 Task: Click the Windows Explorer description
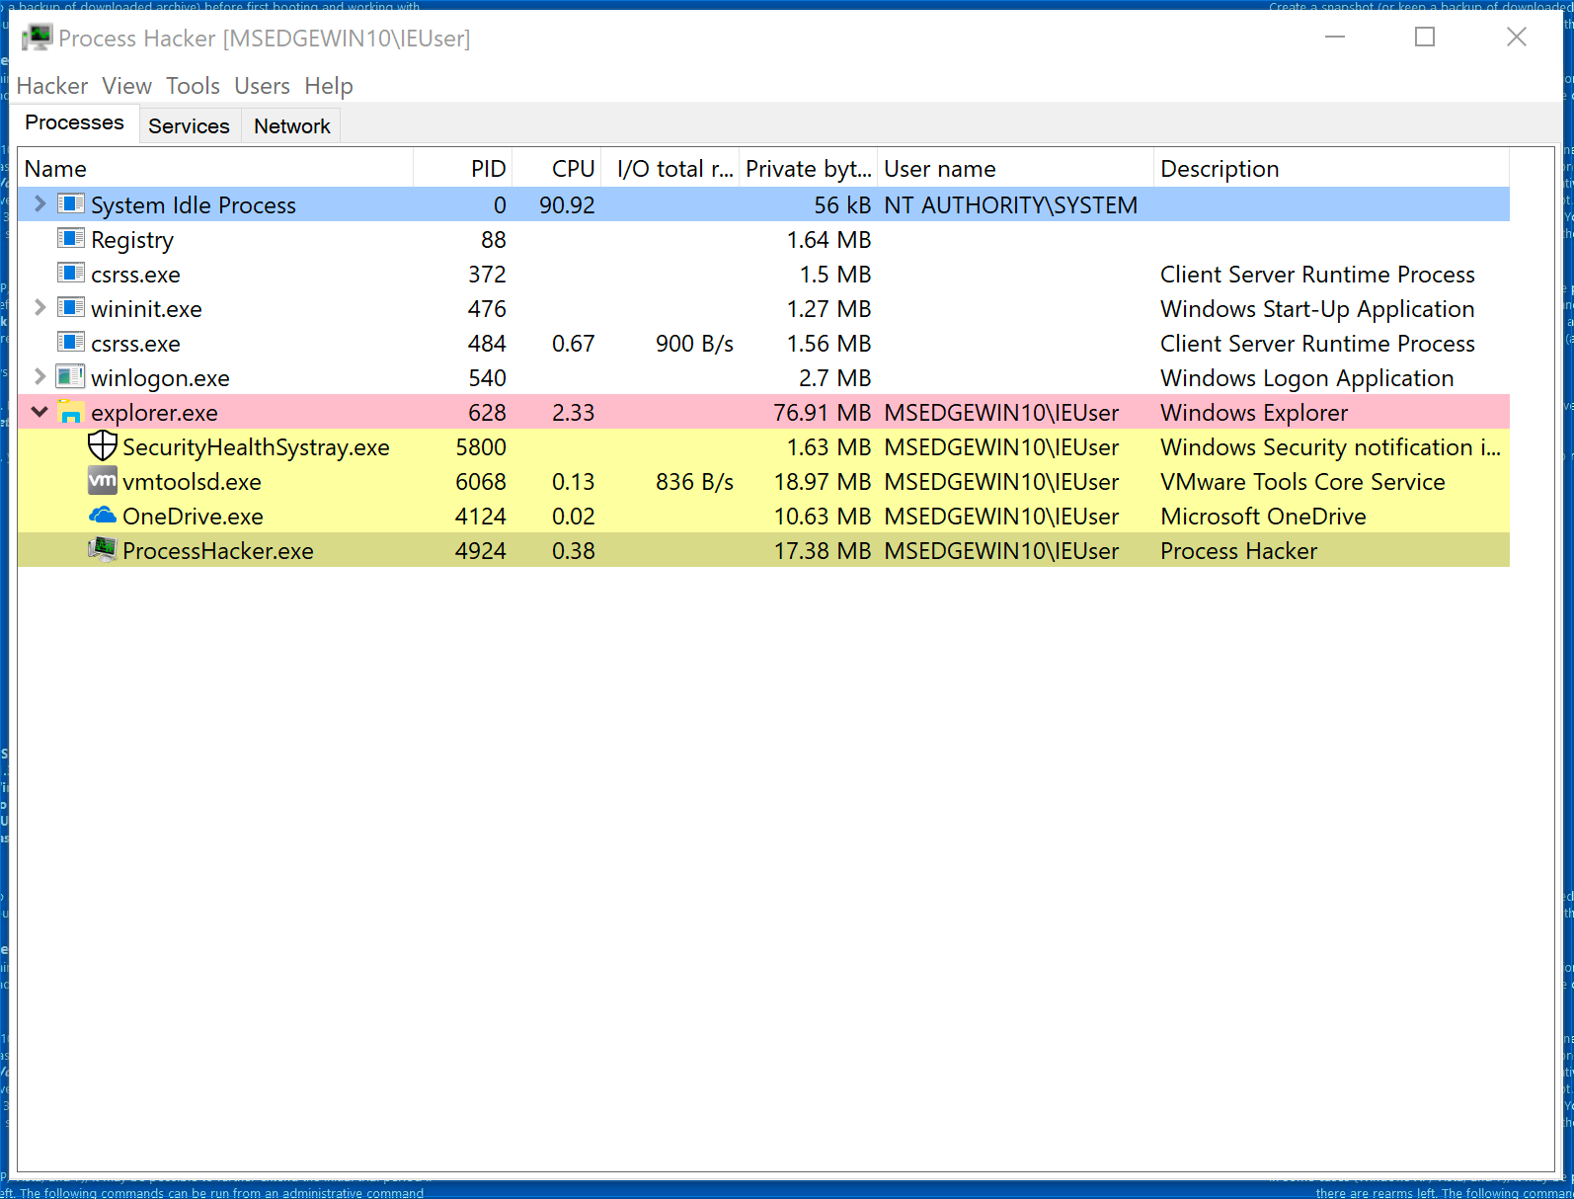coord(1254,413)
